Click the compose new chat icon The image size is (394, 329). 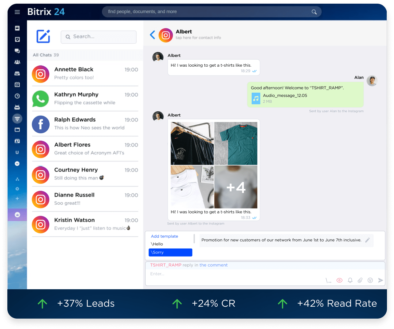pyautogui.click(x=43, y=36)
